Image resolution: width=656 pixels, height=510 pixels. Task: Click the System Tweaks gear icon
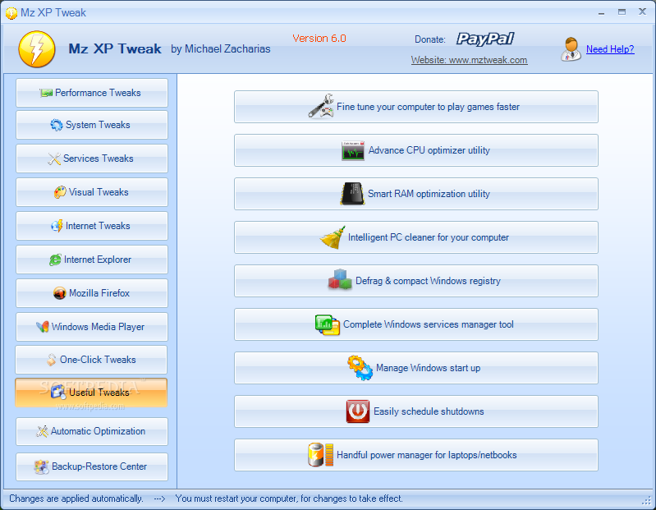tap(57, 125)
